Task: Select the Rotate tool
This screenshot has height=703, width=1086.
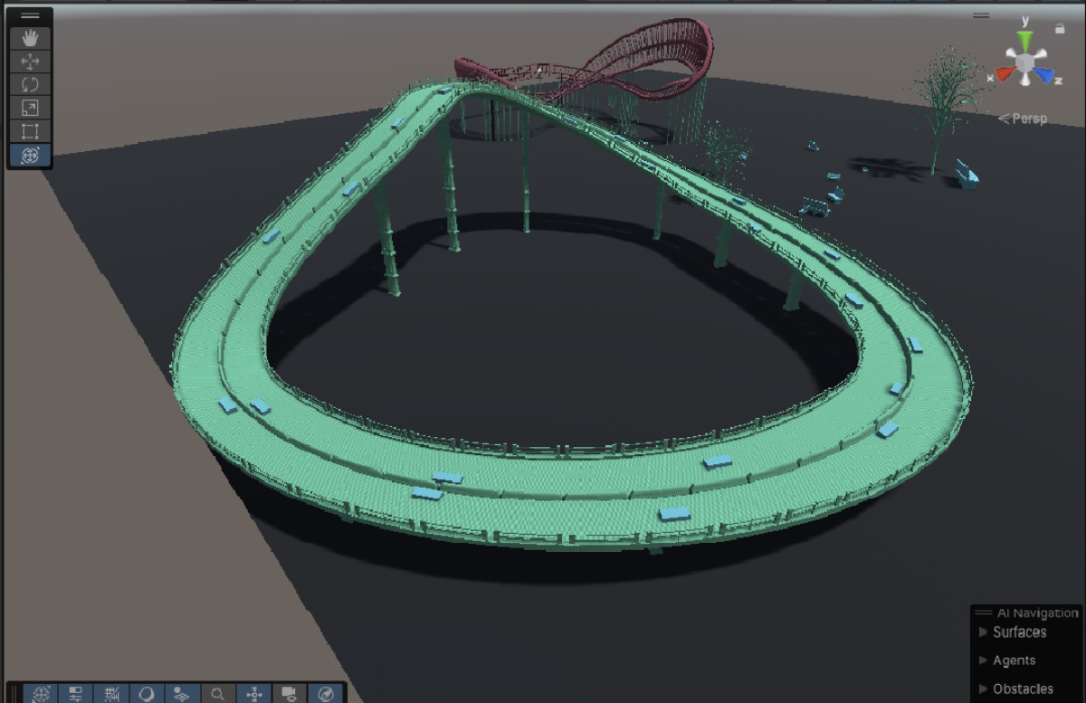Action: [30, 85]
